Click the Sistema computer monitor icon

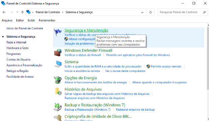click(58, 64)
